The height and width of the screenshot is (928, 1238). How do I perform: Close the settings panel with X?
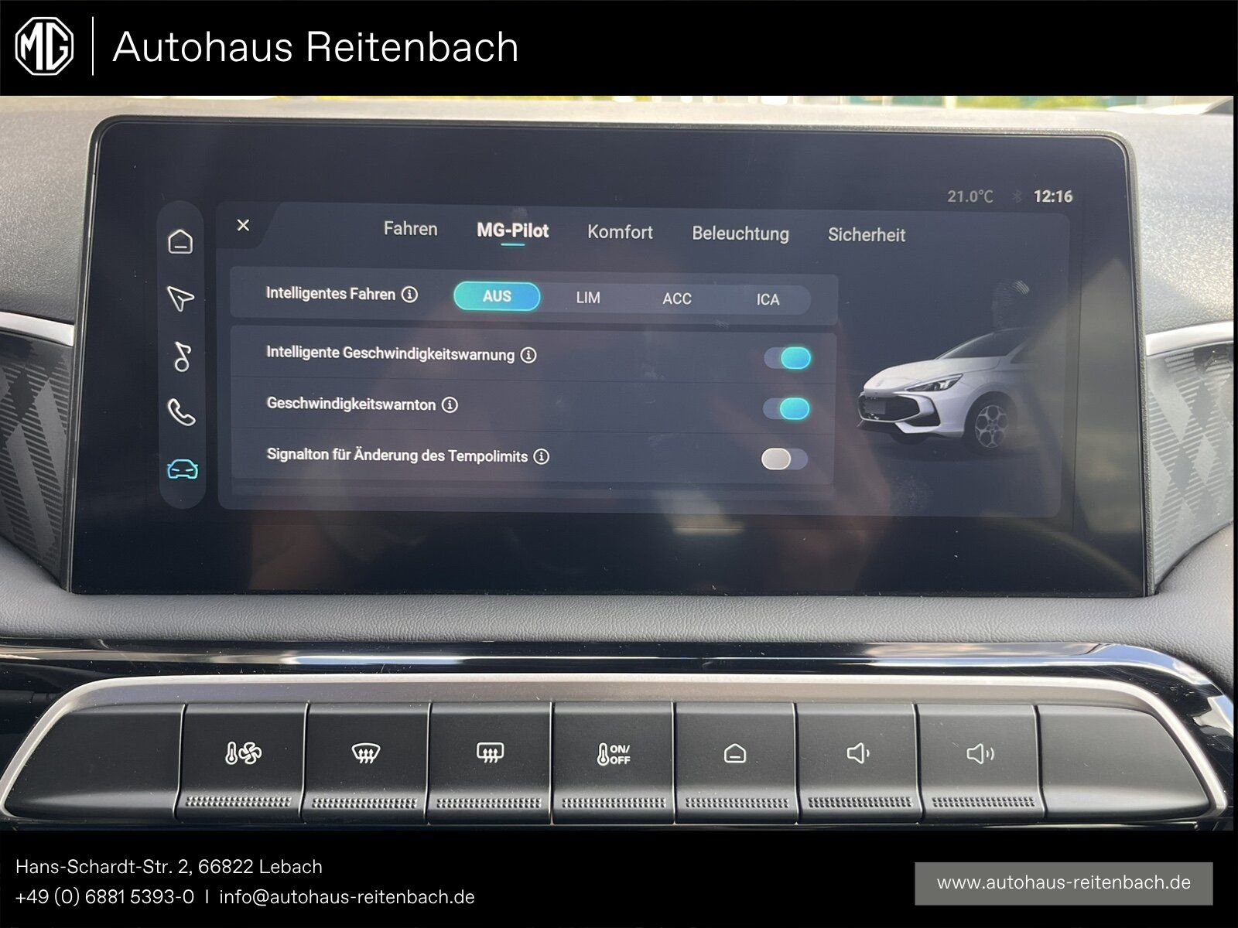point(243,225)
